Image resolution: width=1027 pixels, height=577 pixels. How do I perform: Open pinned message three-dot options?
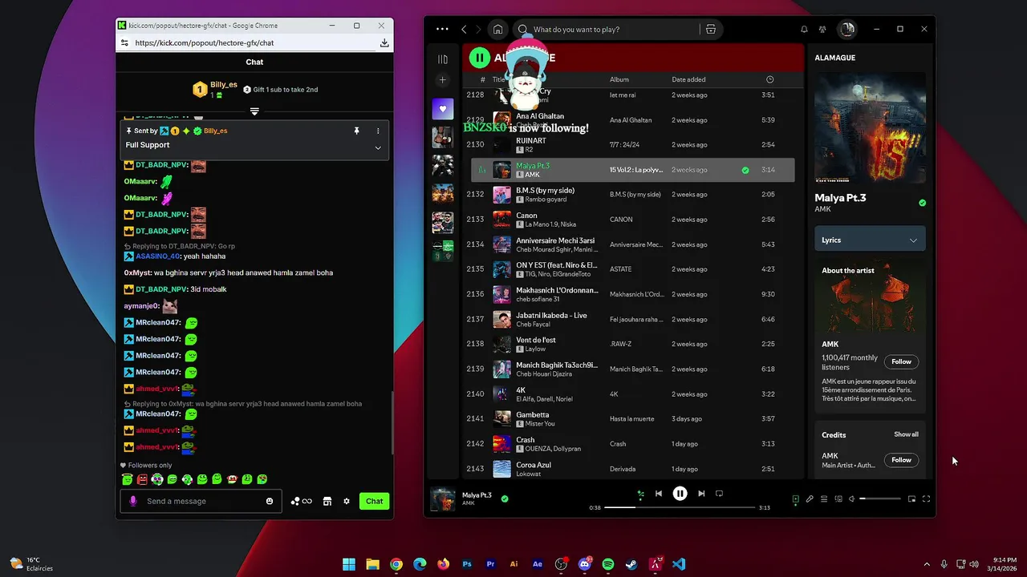(x=378, y=131)
